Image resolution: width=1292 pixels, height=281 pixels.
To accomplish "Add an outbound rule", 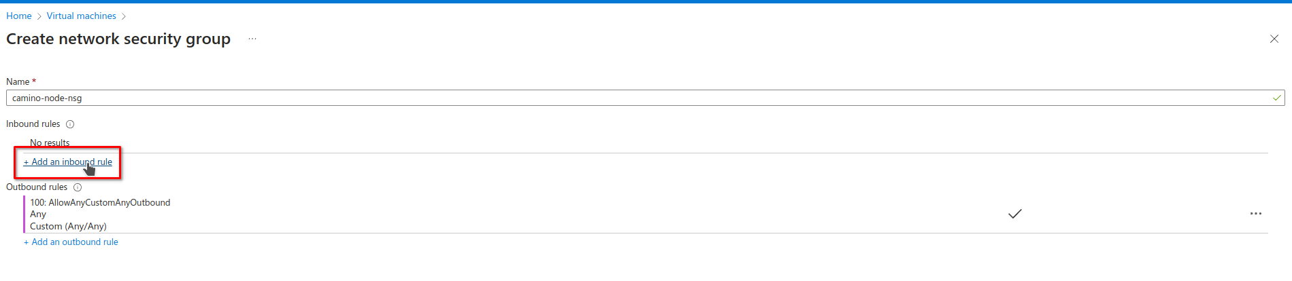I will 71,242.
